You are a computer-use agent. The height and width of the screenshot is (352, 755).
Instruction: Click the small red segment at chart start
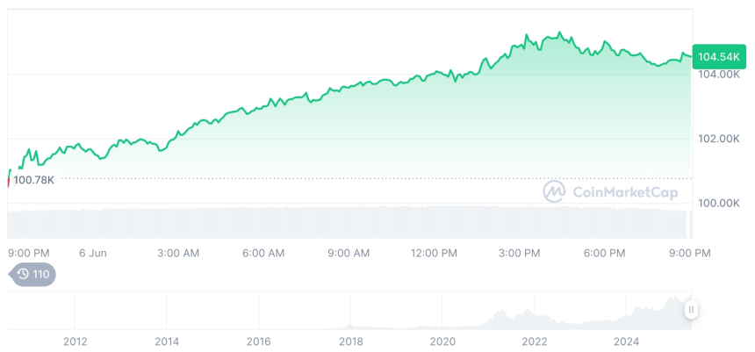[9, 180]
